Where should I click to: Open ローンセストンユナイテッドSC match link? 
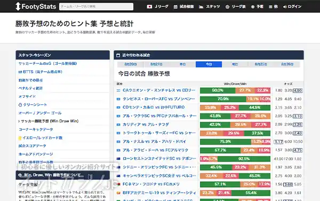[x=159, y=158]
